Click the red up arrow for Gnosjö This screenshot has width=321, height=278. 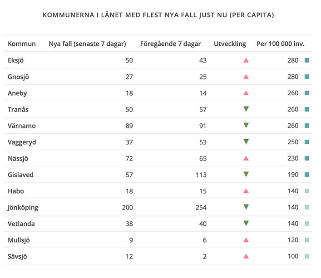coord(246,77)
